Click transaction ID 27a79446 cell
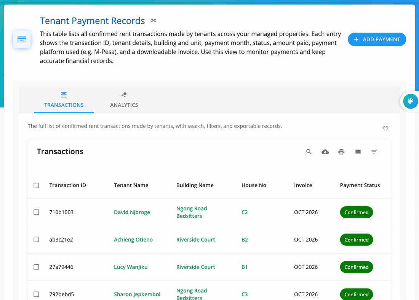 coord(61,267)
